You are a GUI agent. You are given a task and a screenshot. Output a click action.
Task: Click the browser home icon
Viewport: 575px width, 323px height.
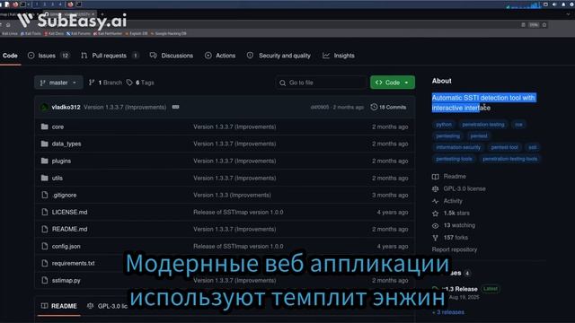click(x=8, y=24)
